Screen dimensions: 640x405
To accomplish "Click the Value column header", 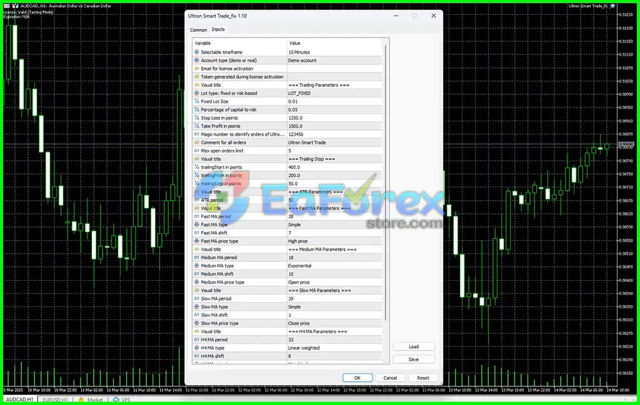I will point(335,43).
